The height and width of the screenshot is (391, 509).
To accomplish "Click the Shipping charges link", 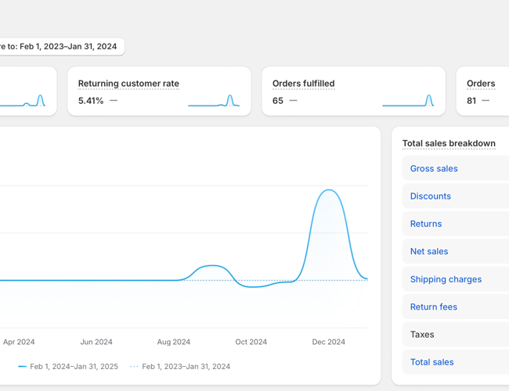I will 446,279.
